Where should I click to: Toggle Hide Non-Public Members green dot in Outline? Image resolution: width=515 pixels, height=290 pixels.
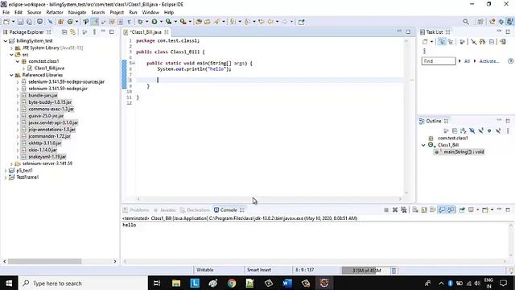pyautogui.click(x=489, y=130)
